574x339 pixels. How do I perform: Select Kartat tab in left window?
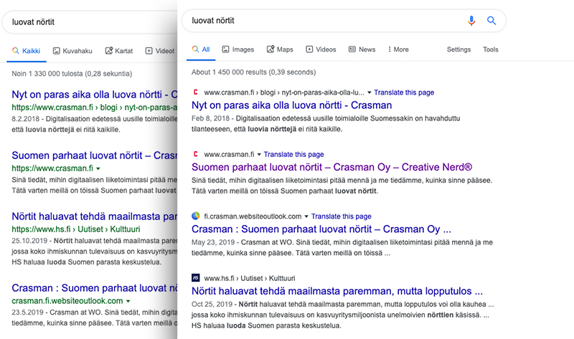click(119, 51)
